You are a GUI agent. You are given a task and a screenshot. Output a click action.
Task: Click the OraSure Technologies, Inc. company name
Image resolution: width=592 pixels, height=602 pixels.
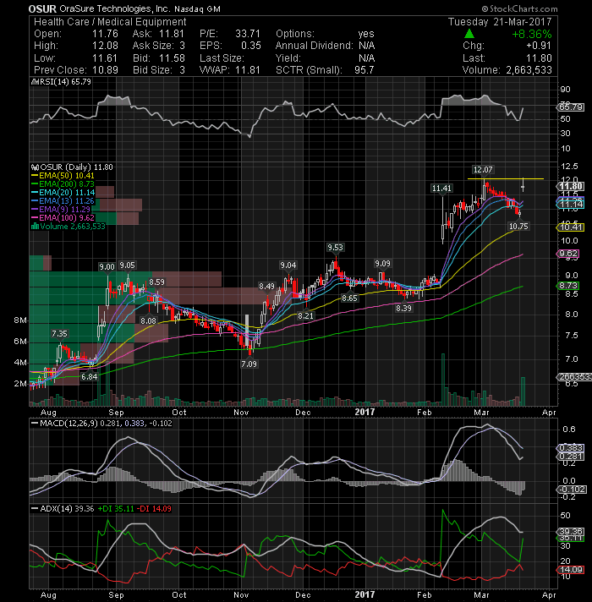click(115, 8)
